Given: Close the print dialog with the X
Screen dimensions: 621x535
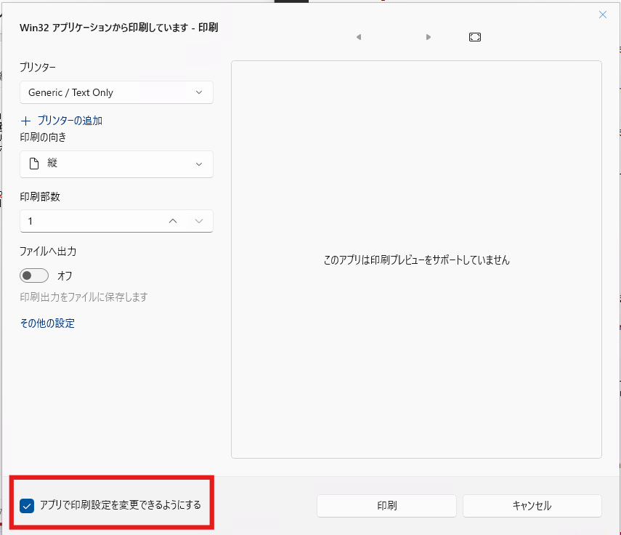Looking at the screenshot, I should coord(602,15).
